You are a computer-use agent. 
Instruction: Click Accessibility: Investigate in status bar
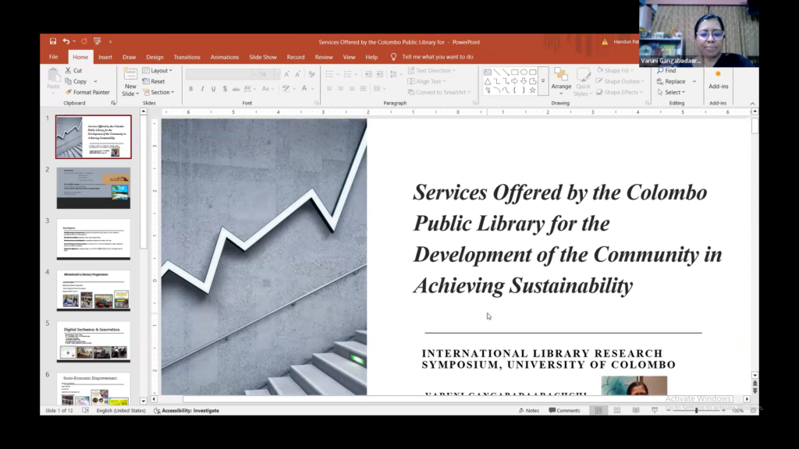point(186,410)
